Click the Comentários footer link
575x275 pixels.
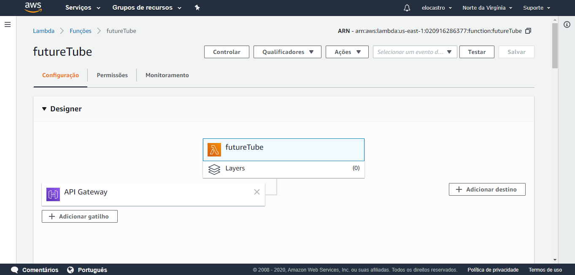point(40,270)
